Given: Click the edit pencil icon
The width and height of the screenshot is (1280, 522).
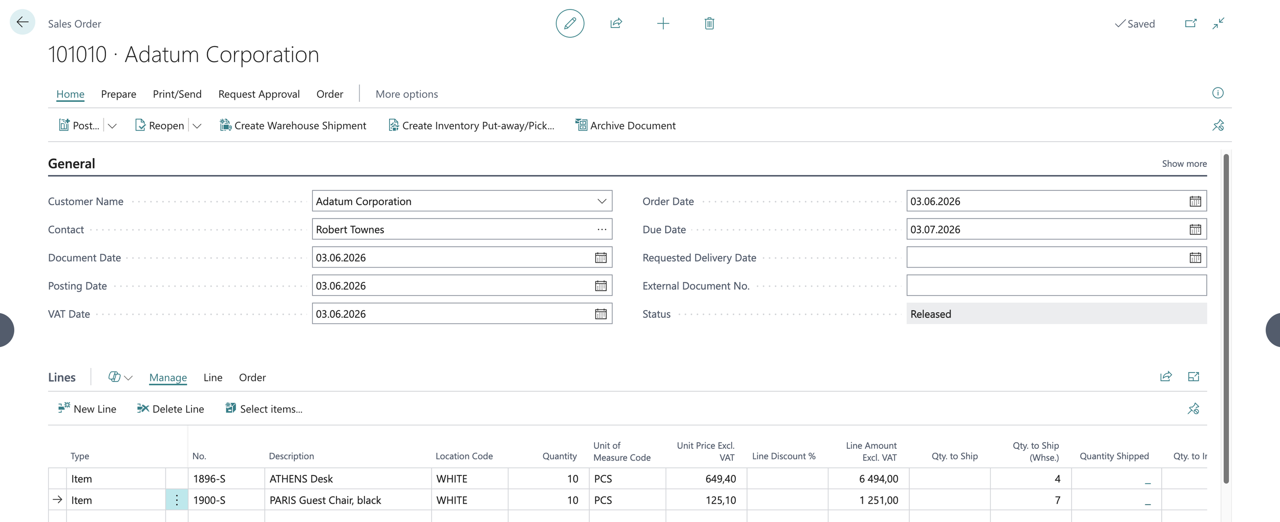Looking at the screenshot, I should (x=570, y=23).
